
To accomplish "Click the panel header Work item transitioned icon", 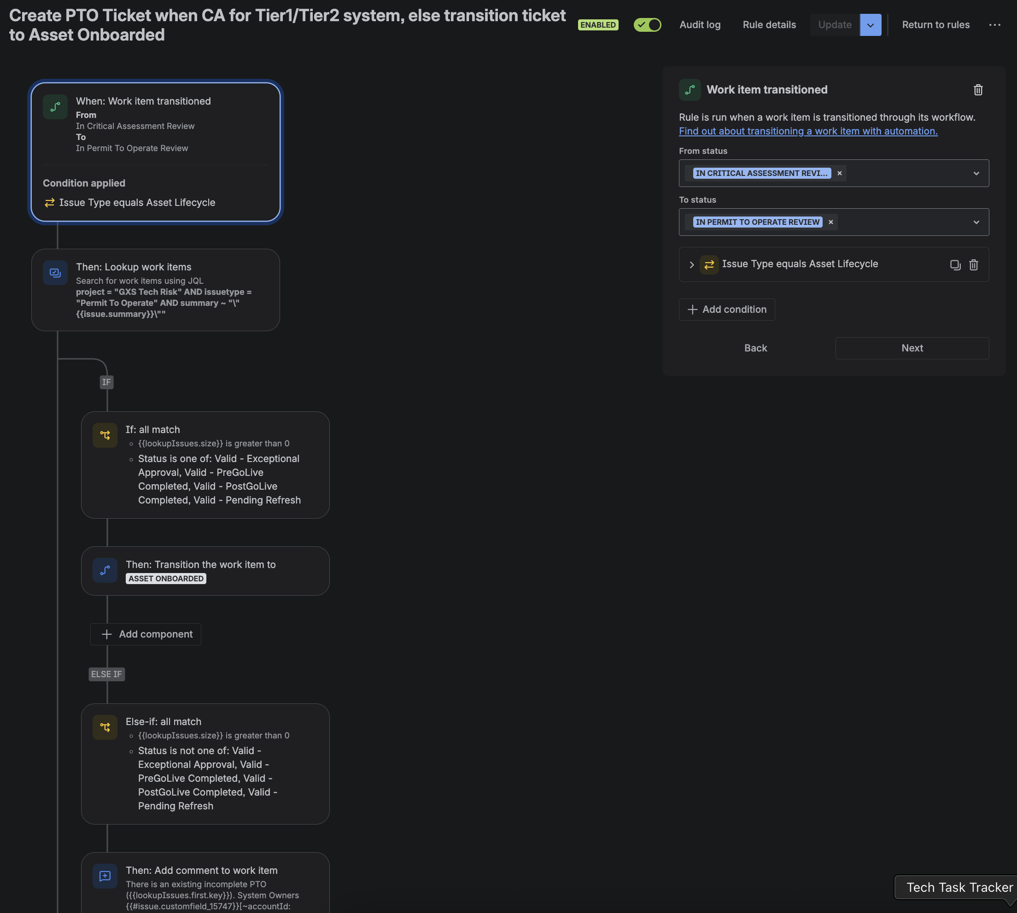I will [690, 90].
